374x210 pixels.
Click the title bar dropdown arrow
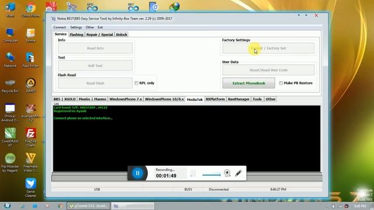point(299,15)
